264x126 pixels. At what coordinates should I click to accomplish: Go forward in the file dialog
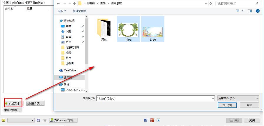pyautogui.click(x=65, y=3)
